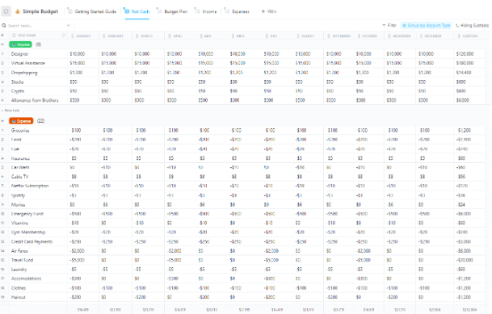Open the Groceries expense task
Viewport: 492px width, 314px height.
coord(20,131)
